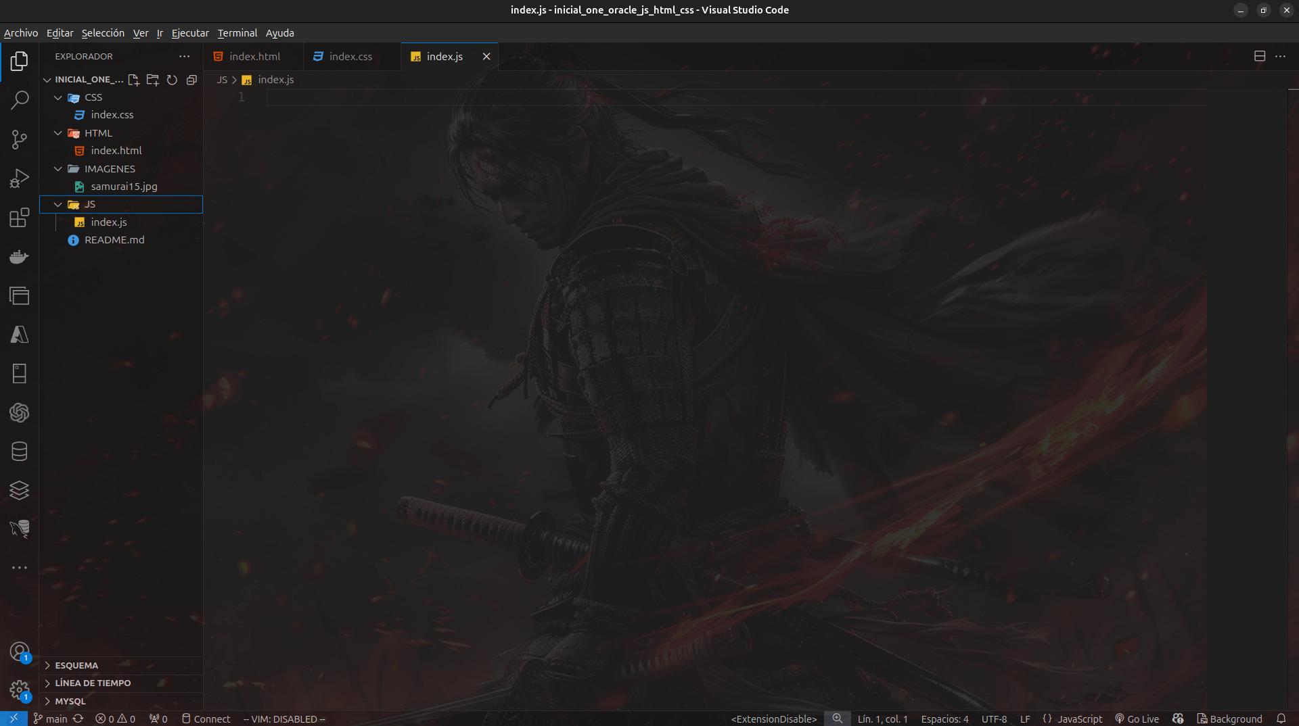Show errors and warnings panel
Image resolution: width=1299 pixels, height=726 pixels.
[115, 719]
